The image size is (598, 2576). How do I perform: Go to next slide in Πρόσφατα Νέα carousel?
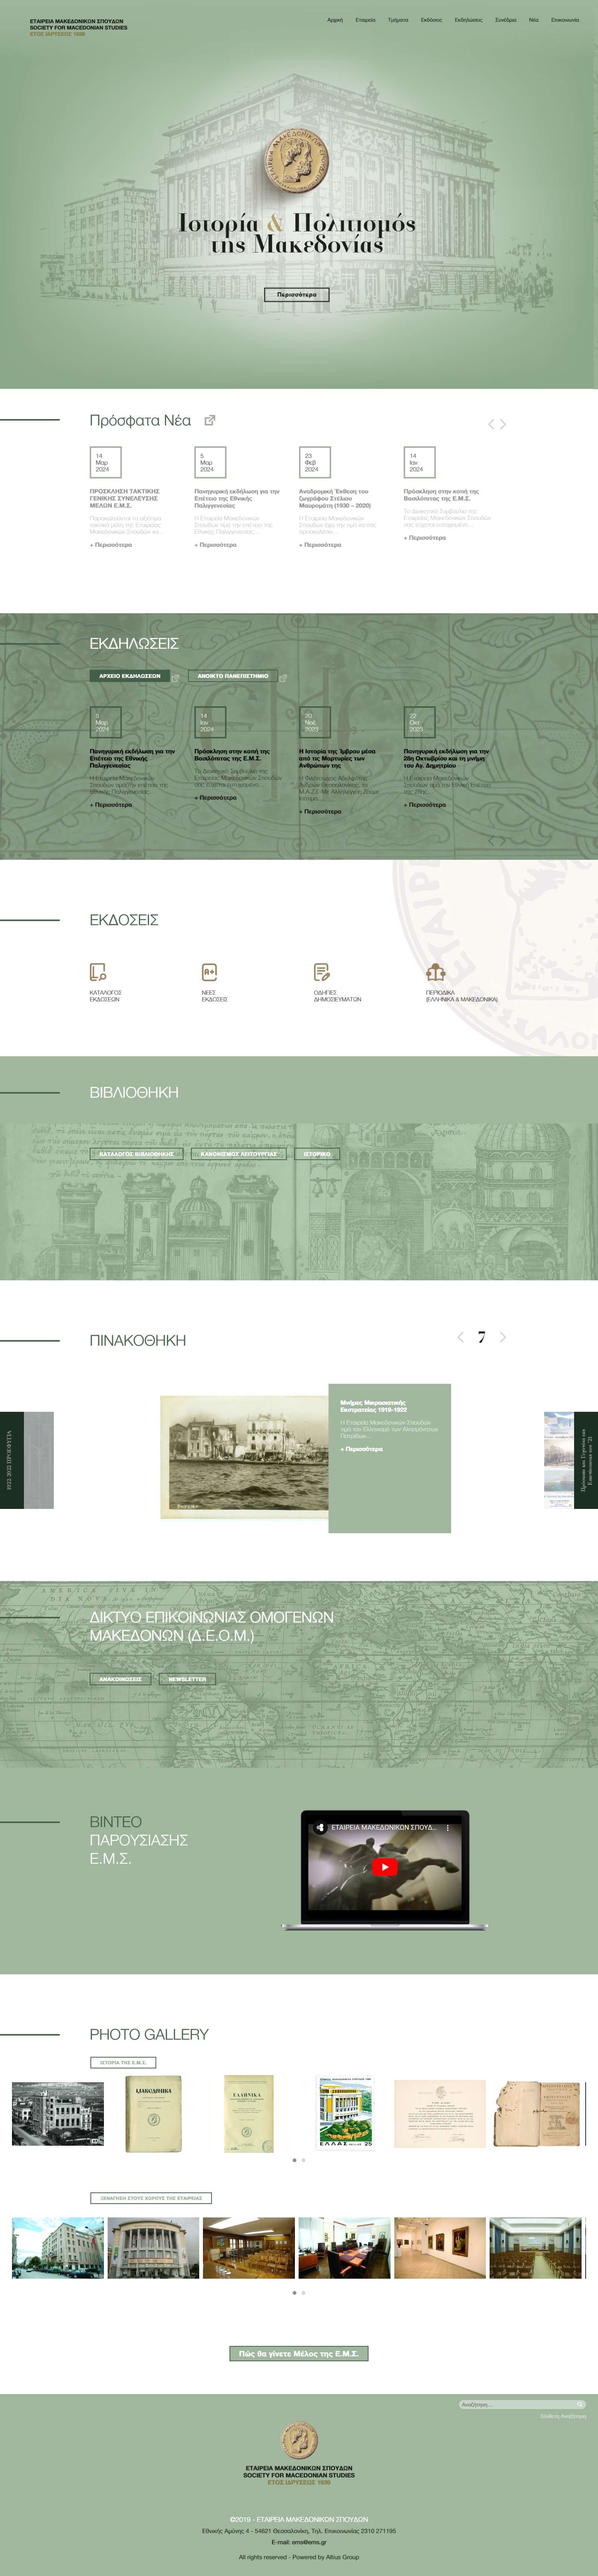[x=503, y=424]
